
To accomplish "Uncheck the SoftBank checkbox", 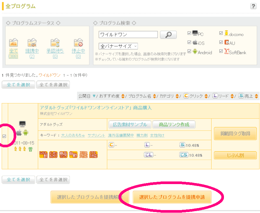I will (221, 51).
